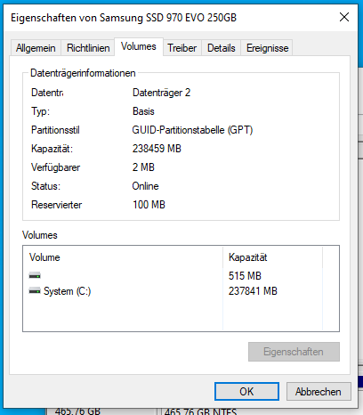The width and height of the screenshot is (363, 415).
Task: Click the OK button
Action: (x=246, y=391)
